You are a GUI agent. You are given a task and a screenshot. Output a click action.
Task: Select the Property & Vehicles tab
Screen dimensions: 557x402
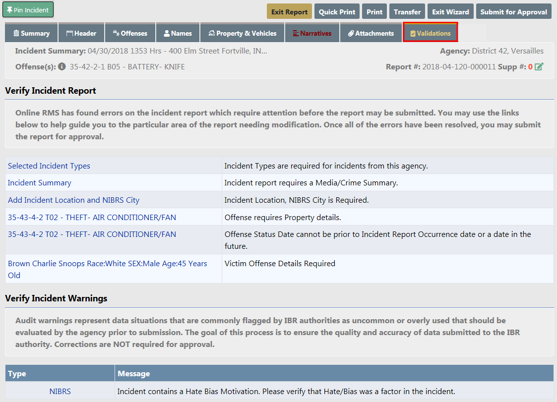click(242, 33)
